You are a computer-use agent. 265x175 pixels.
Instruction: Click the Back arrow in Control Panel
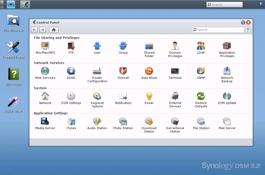[34, 30]
